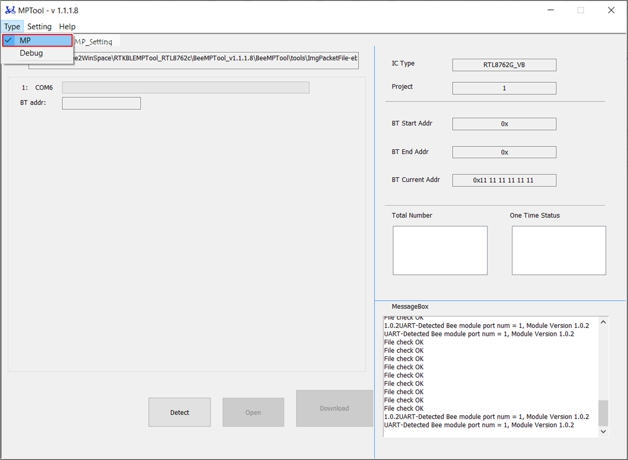This screenshot has width=628, height=460.
Task: Switch to the MP_Setting tab
Action: click(x=94, y=42)
